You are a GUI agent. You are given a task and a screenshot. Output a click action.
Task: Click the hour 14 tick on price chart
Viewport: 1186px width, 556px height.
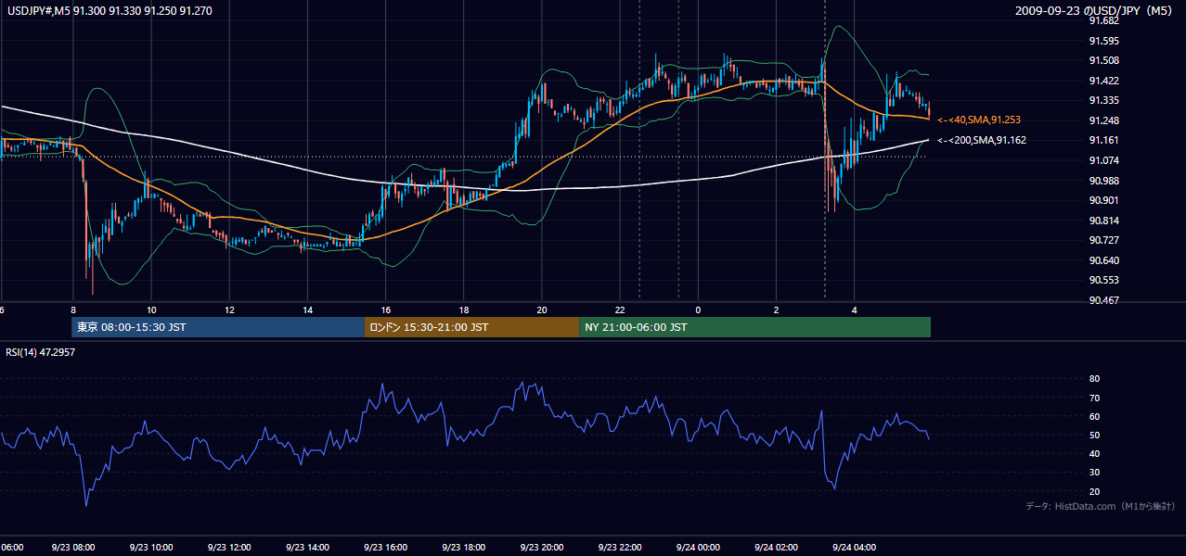(307, 310)
